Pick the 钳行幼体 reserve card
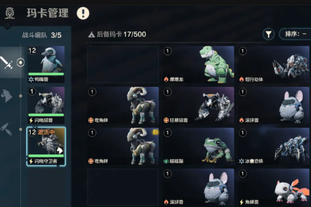 274,65
